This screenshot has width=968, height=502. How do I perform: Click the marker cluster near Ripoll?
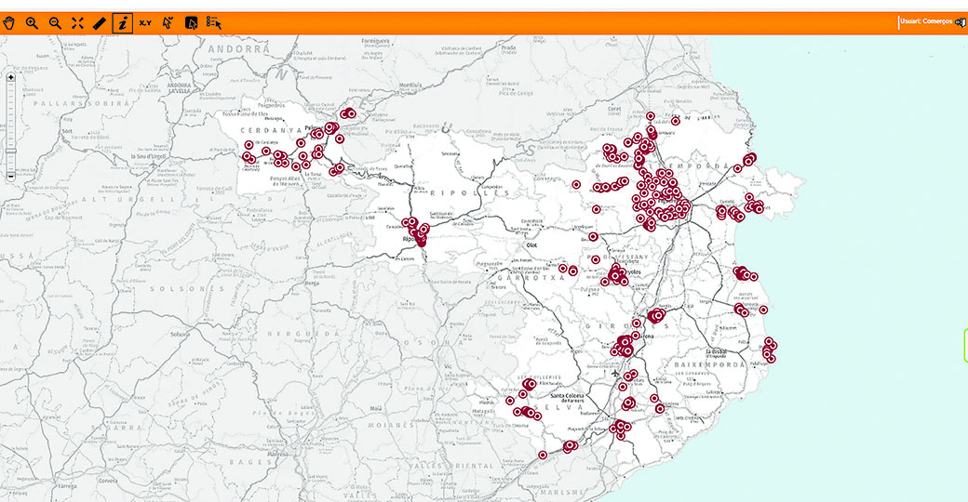[x=416, y=232]
